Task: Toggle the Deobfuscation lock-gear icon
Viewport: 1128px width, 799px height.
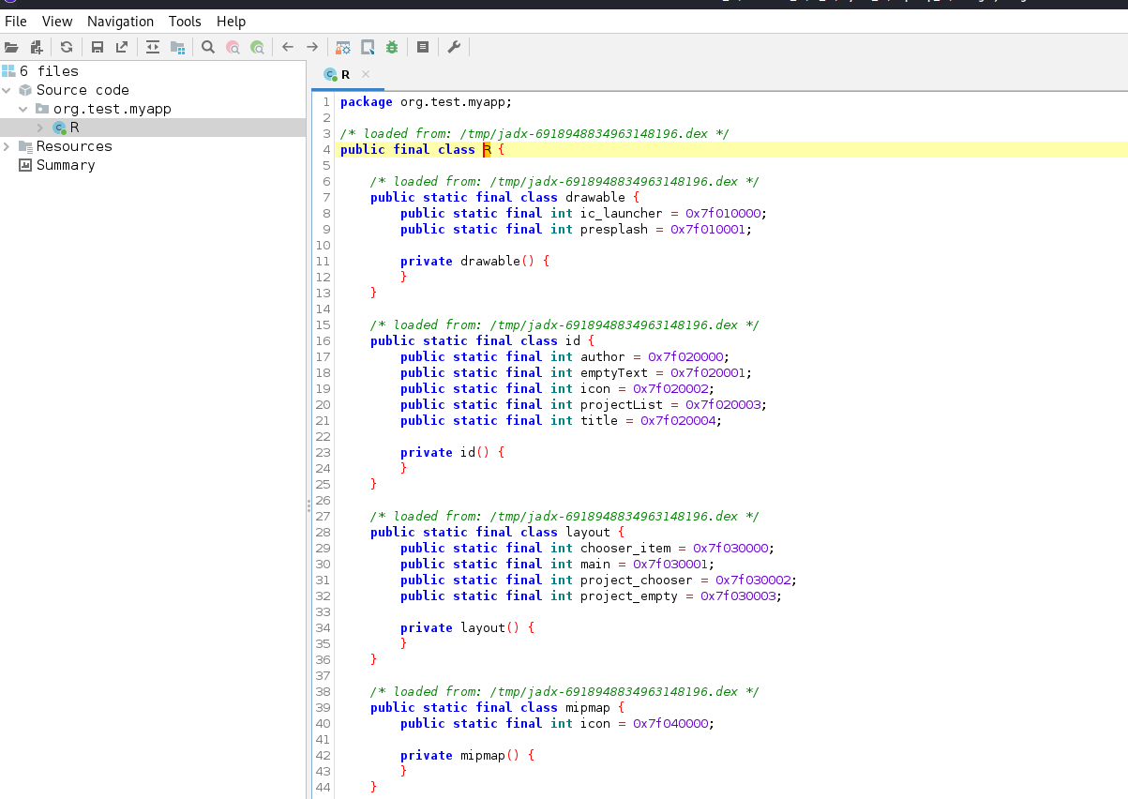Action: pos(343,47)
